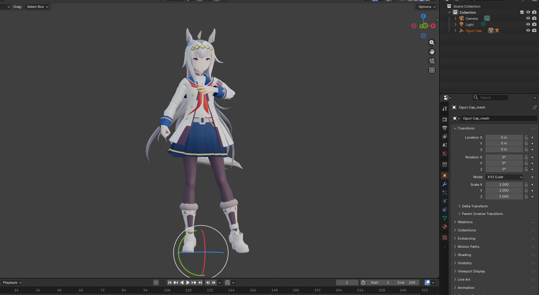
Task: Expand the Viewport Display panel
Action: [455, 271]
